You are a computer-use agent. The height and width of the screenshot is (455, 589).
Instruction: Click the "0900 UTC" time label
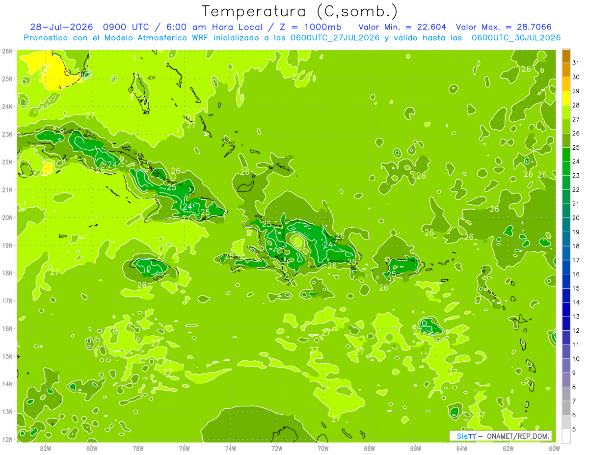point(127,27)
